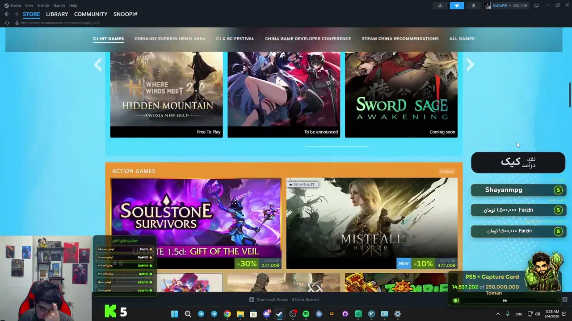This screenshot has width=572, height=321.
Task: Click the carousel previous arrow
Action: (98, 65)
